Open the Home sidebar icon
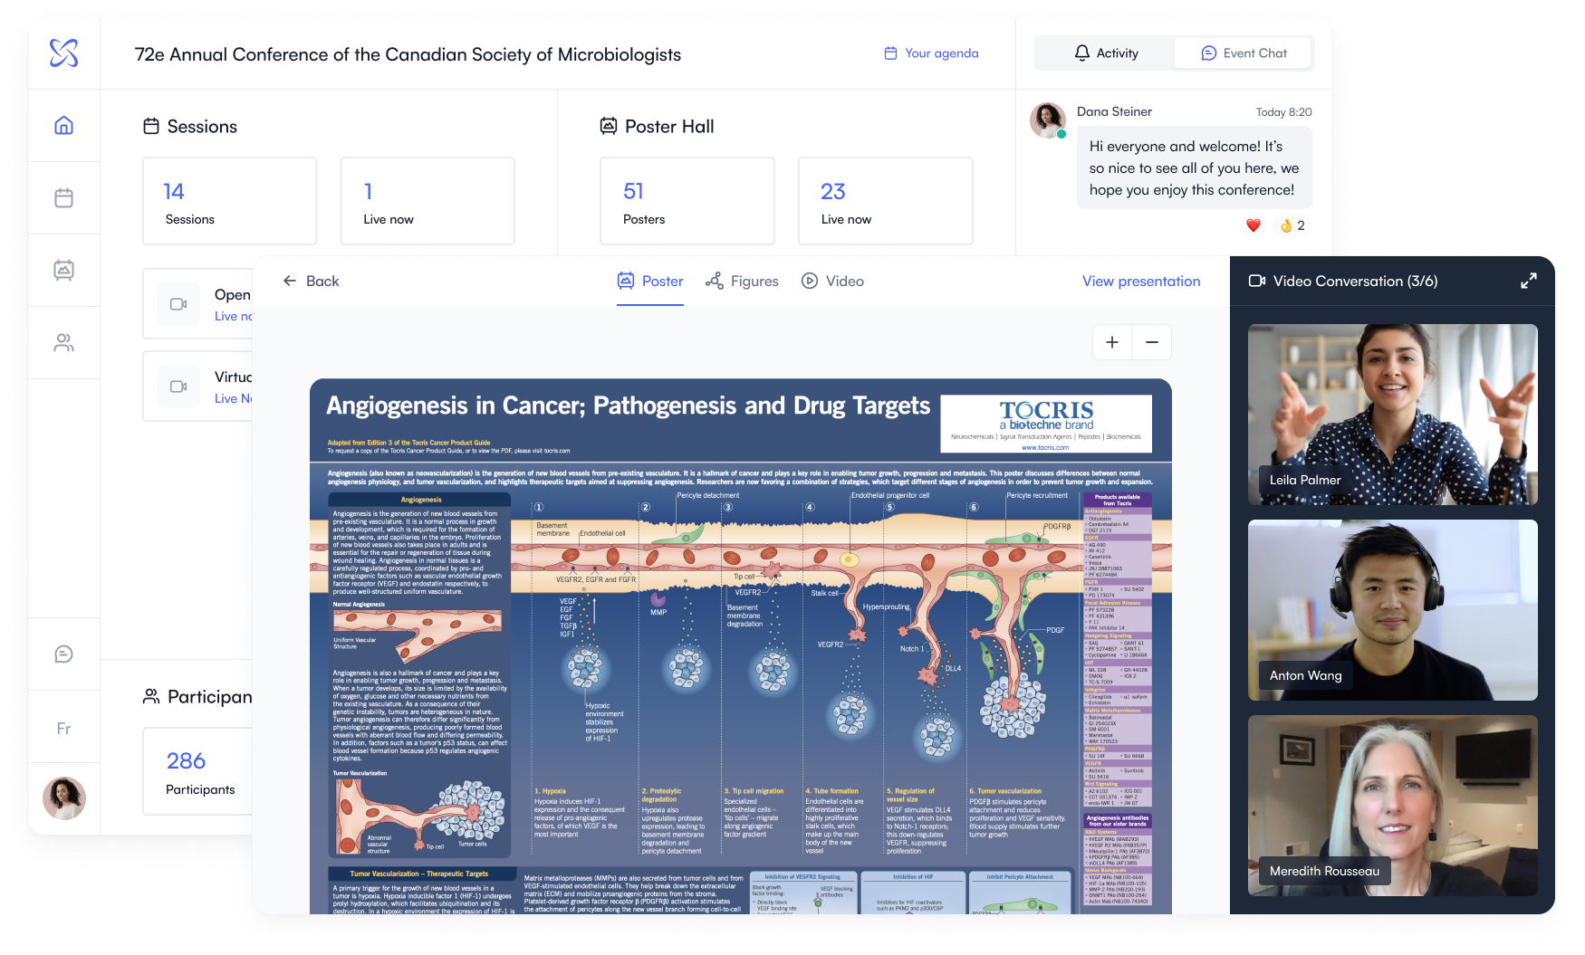 [x=63, y=126]
